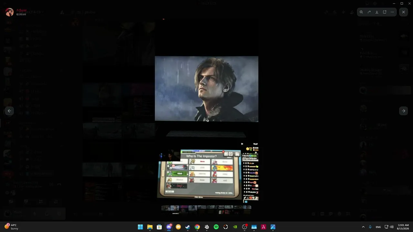
Task: Open Steam from the taskbar
Action: tap(187, 227)
